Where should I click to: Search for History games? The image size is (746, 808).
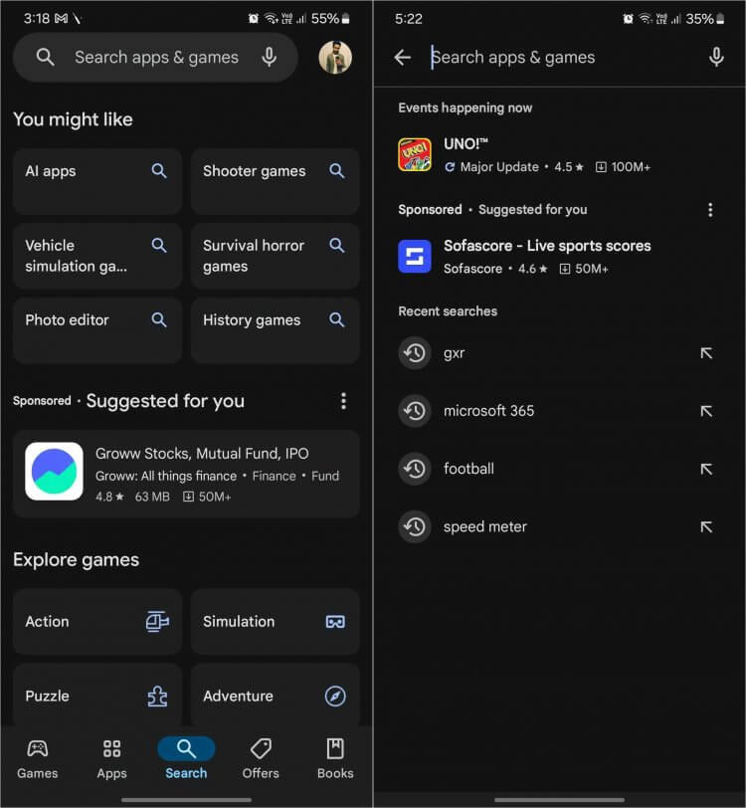tap(276, 330)
